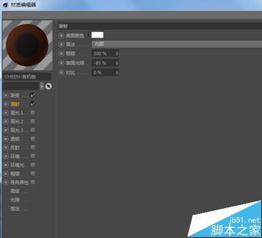Click the animation dot beside 算法

tap(61, 45)
